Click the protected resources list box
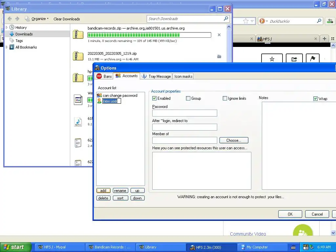 (x=202, y=171)
